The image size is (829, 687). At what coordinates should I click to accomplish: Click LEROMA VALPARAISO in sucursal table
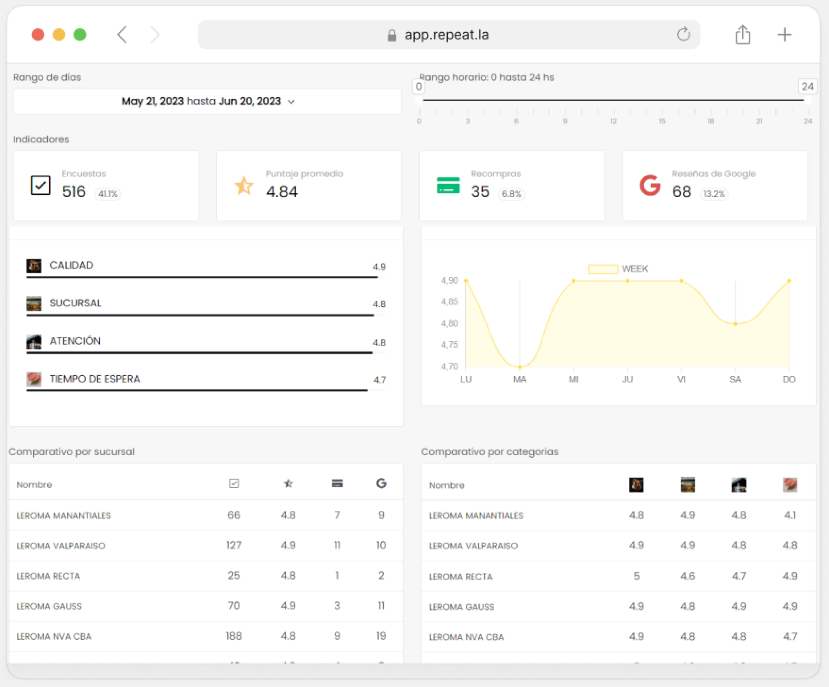click(61, 546)
